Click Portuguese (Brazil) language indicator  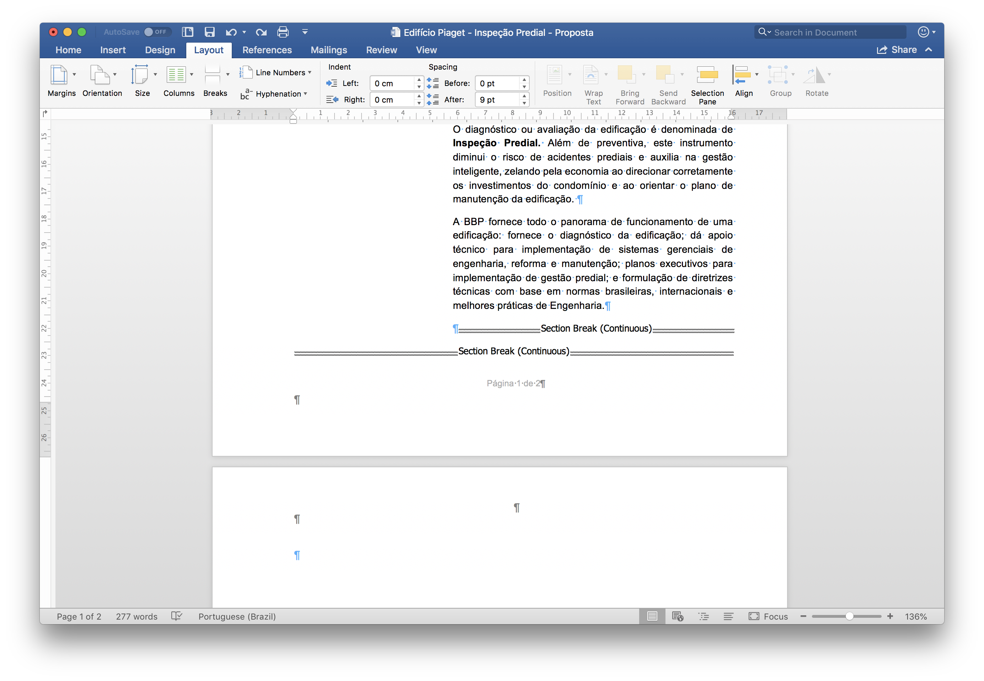(237, 616)
